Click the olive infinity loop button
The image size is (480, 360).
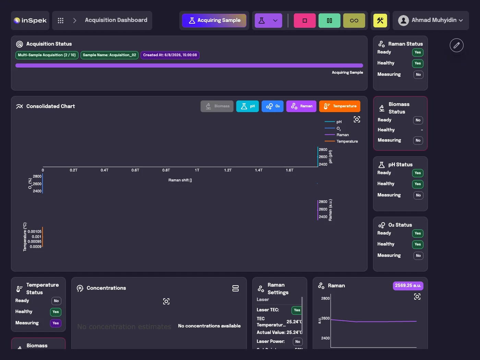[354, 21]
